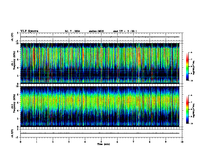The width and height of the screenshot is (205, 159).
Task: Click ch.1 frequency axis tick "6"
Action: [x=18, y=59]
